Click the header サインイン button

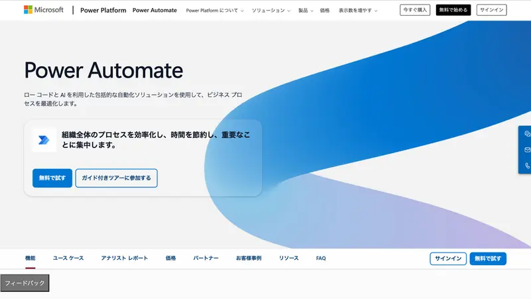point(491,10)
